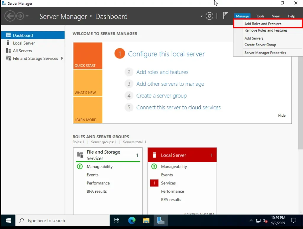Open Services in Local Server tile
The width and height of the screenshot is (303, 229).
[x=168, y=183]
